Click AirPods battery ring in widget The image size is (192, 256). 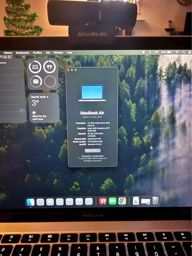(50, 67)
